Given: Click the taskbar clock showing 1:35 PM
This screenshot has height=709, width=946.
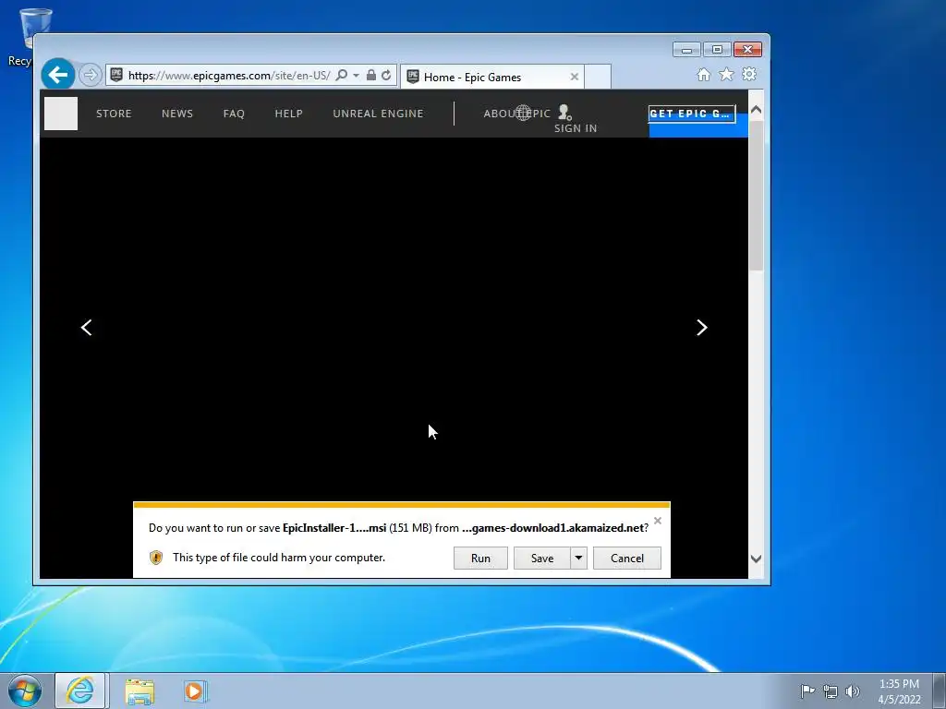Looking at the screenshot, I should tap(899, 691).
